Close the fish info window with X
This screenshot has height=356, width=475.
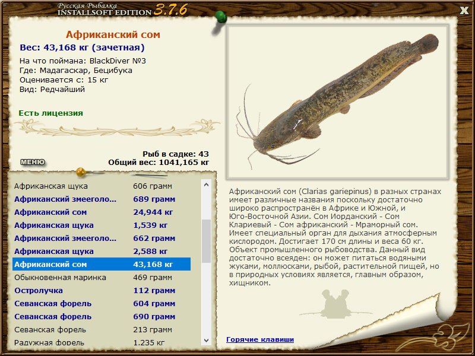pyautogui.click(x=464, y=9)
